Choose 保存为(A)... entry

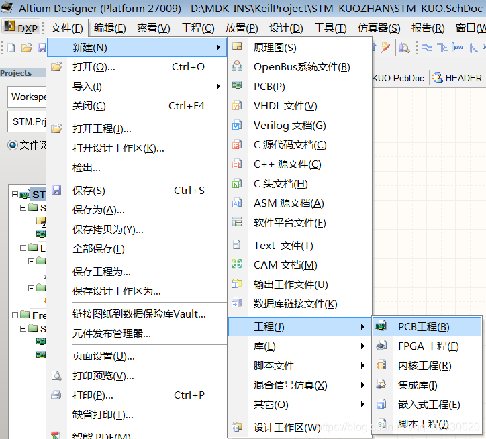coord(137,210)
